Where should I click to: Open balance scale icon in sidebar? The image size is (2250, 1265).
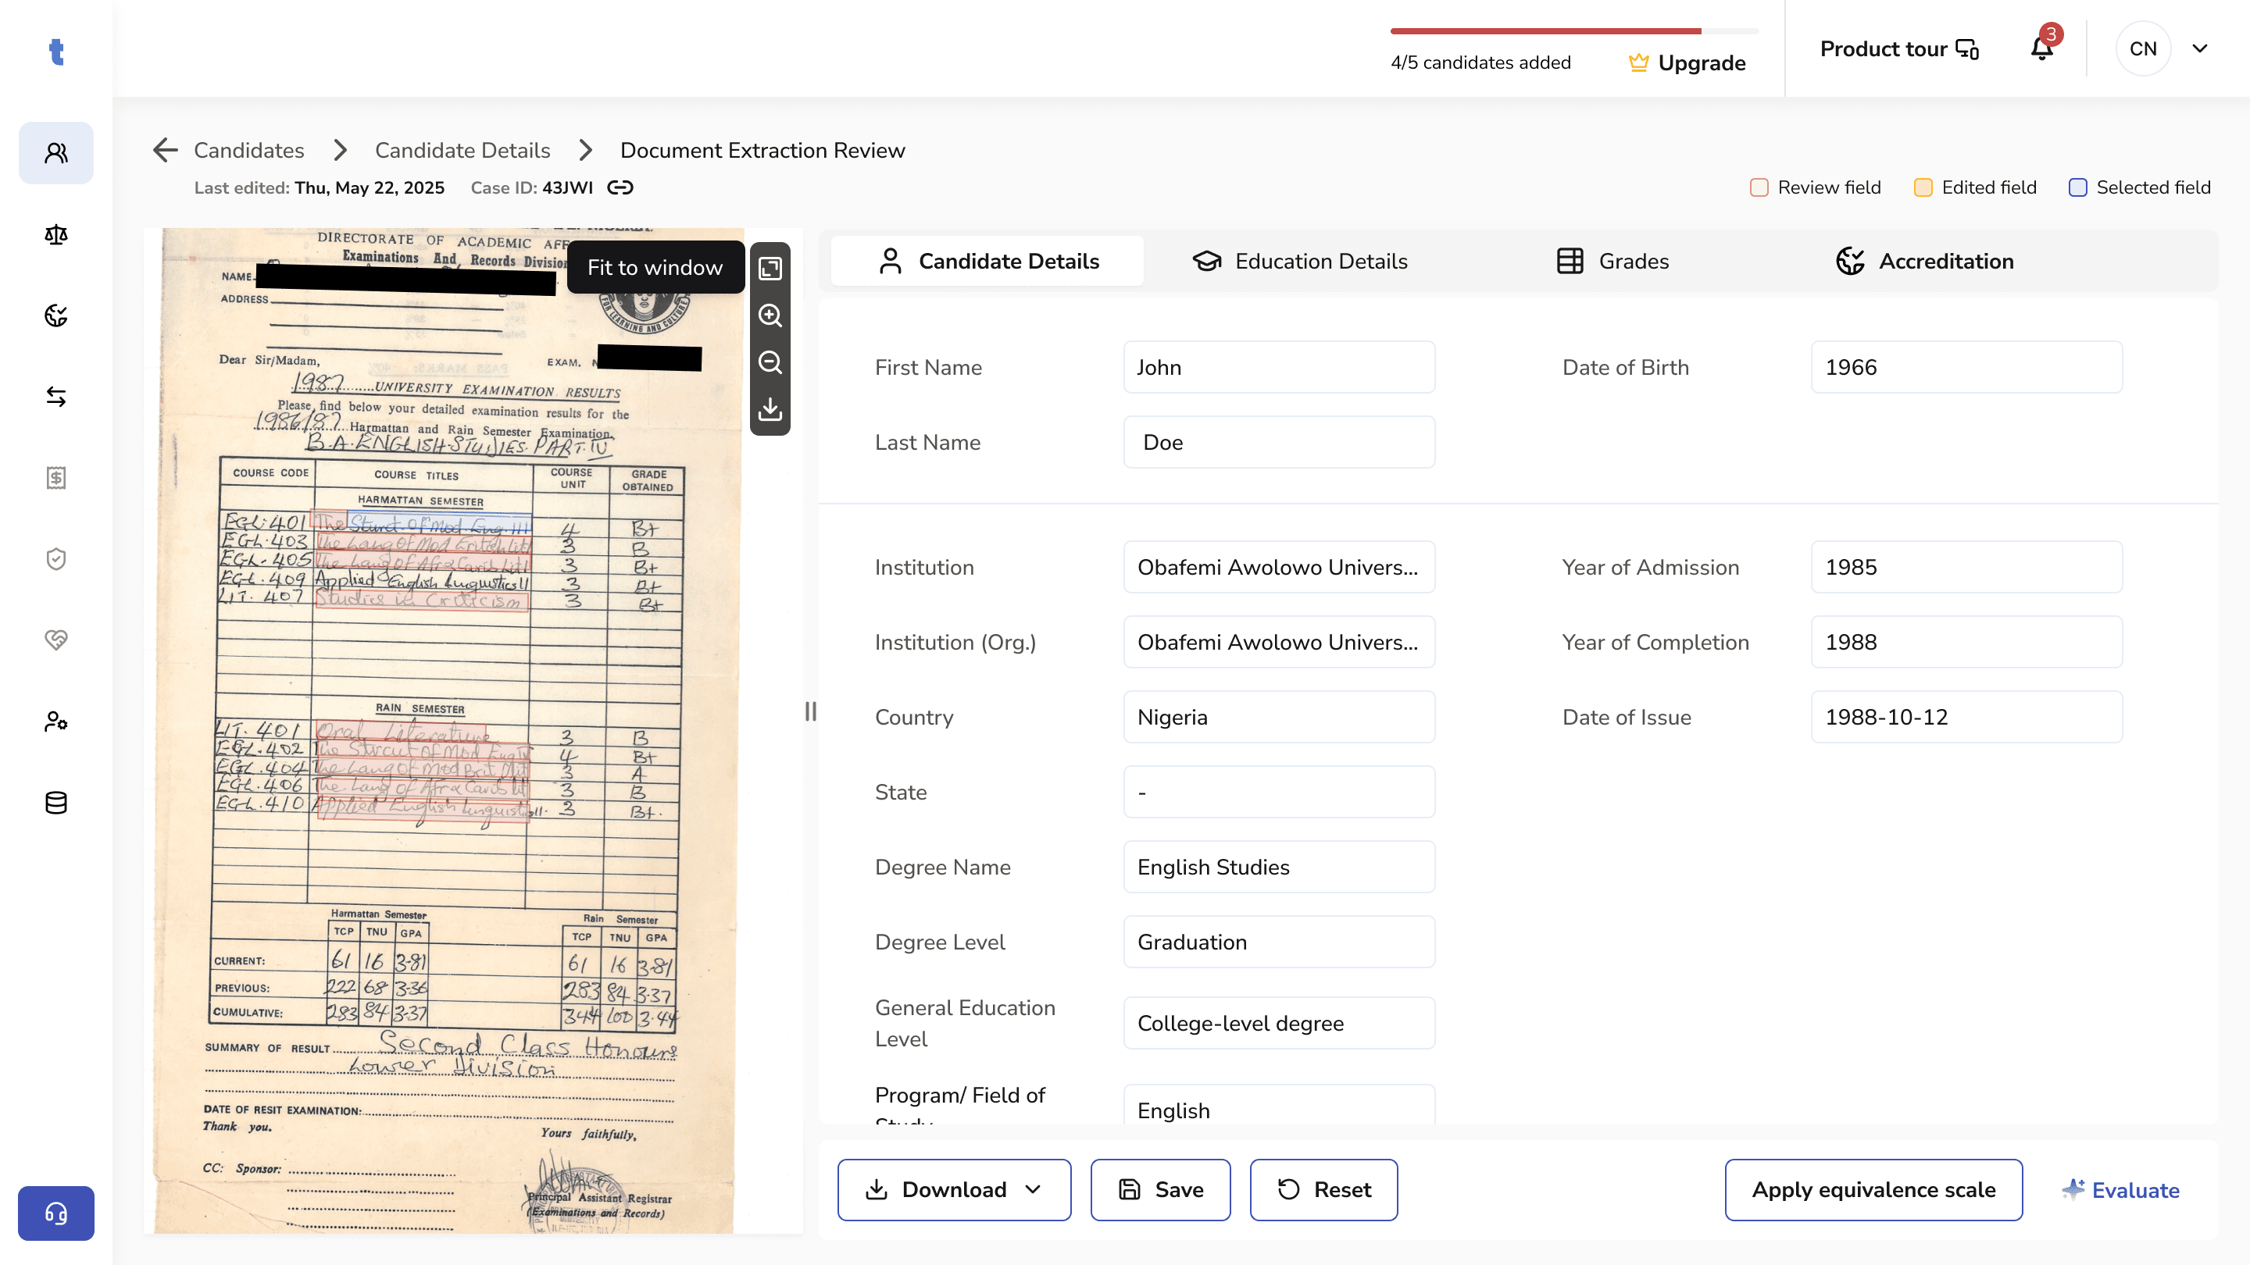[56, 234]
